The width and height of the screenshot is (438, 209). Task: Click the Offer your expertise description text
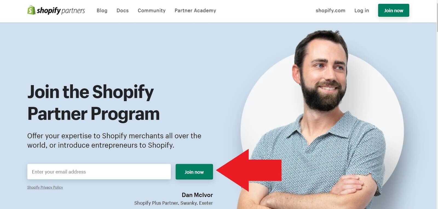[x=114, y=141]
